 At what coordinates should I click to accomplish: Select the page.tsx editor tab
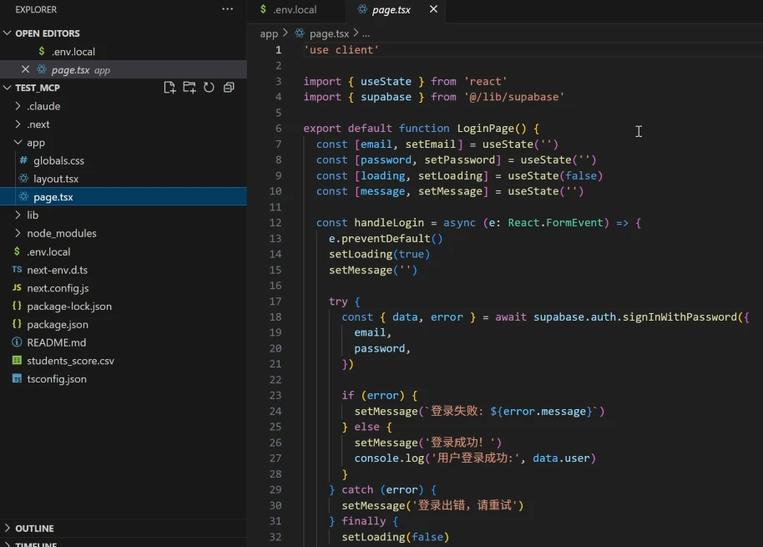[391, 10]
